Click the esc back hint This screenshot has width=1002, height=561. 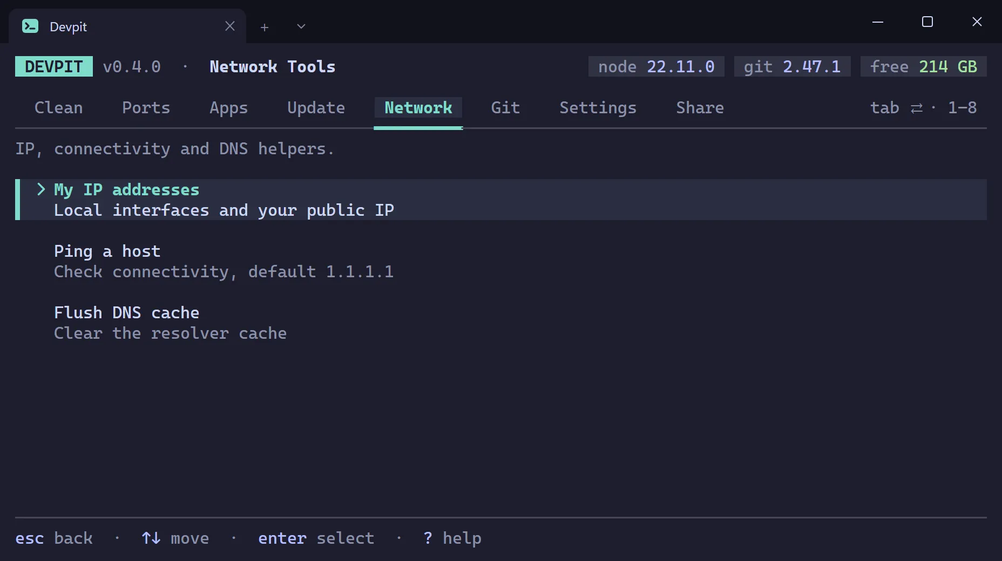[54, 538]
